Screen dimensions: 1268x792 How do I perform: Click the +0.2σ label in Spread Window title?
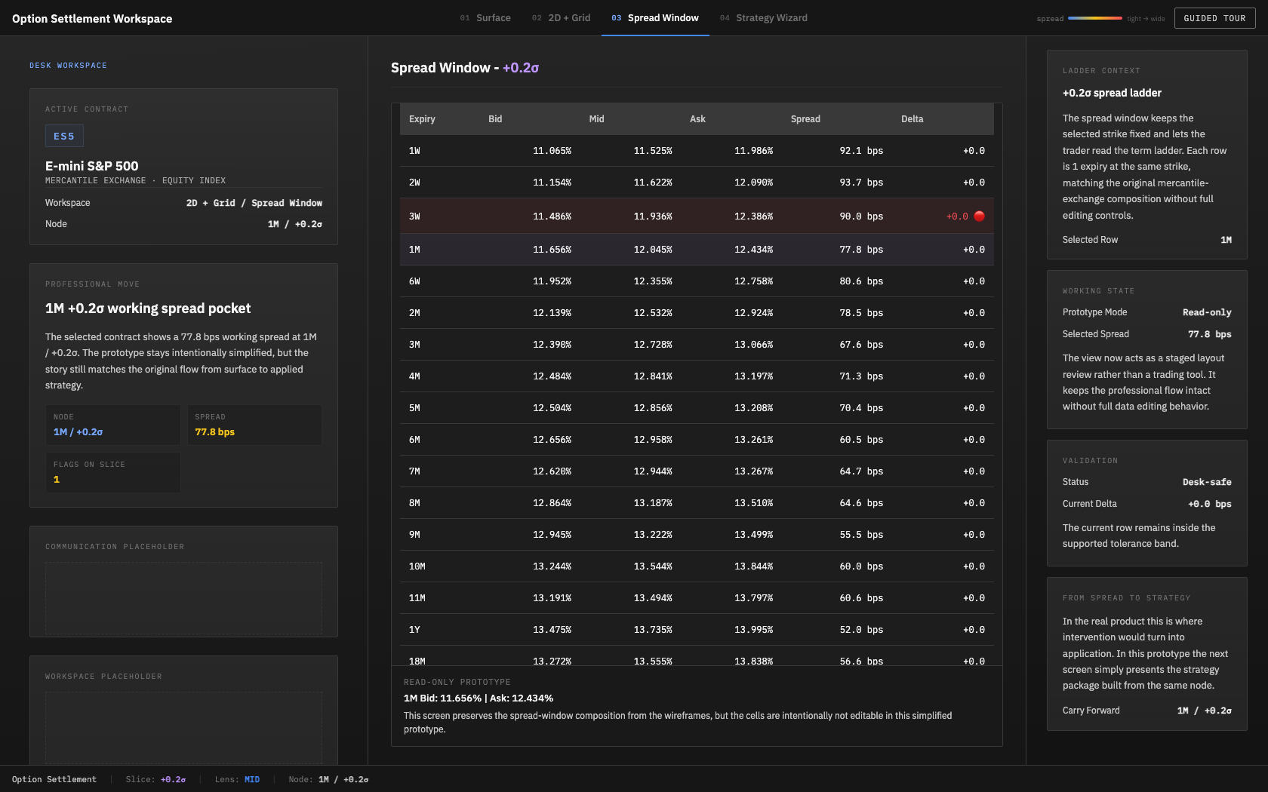(521, 68)
